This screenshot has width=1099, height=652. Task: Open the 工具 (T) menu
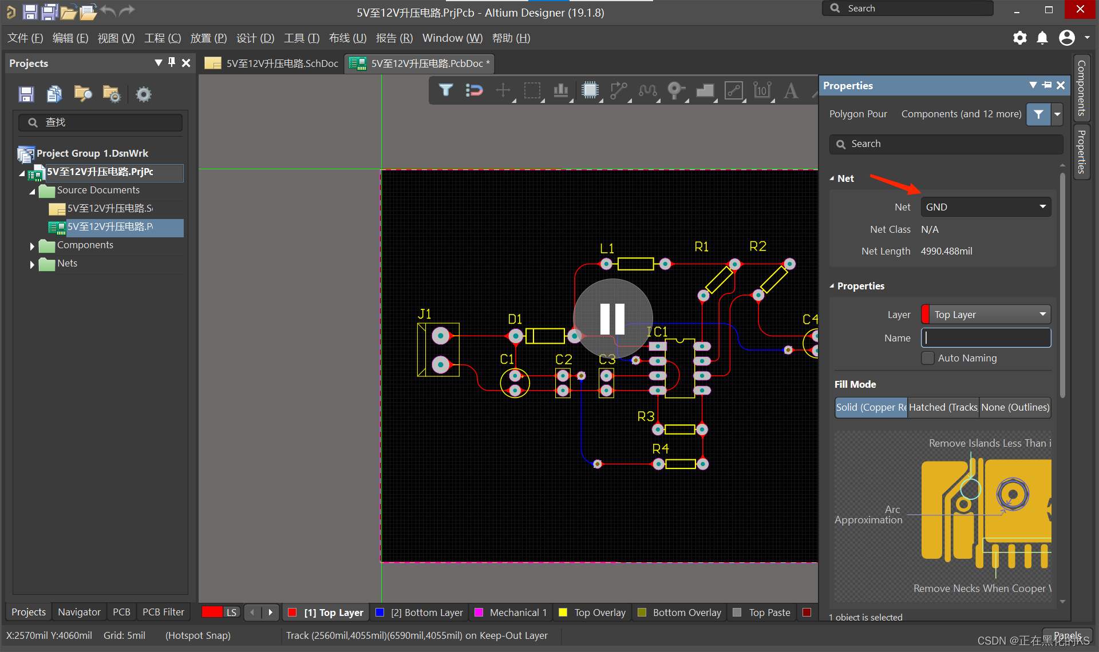[301, 38]
